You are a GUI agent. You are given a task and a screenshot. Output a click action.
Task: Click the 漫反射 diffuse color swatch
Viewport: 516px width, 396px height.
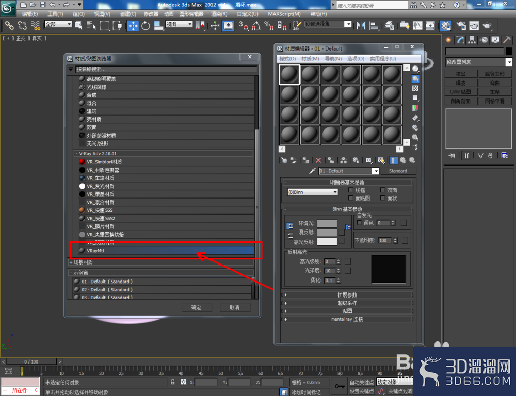coord(327,233)
